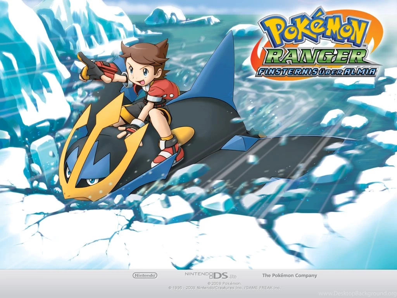This screenshot has height=298, width=397.
Task: Click the Pokémon logo
Action: click(x=312, y=29)
